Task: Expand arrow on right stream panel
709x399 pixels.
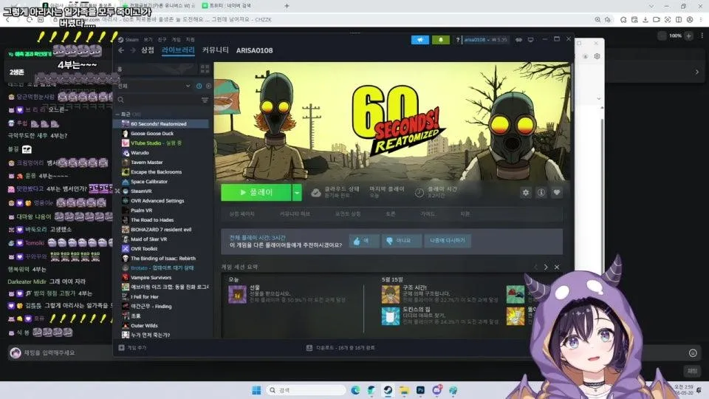Action: [696, 72]
